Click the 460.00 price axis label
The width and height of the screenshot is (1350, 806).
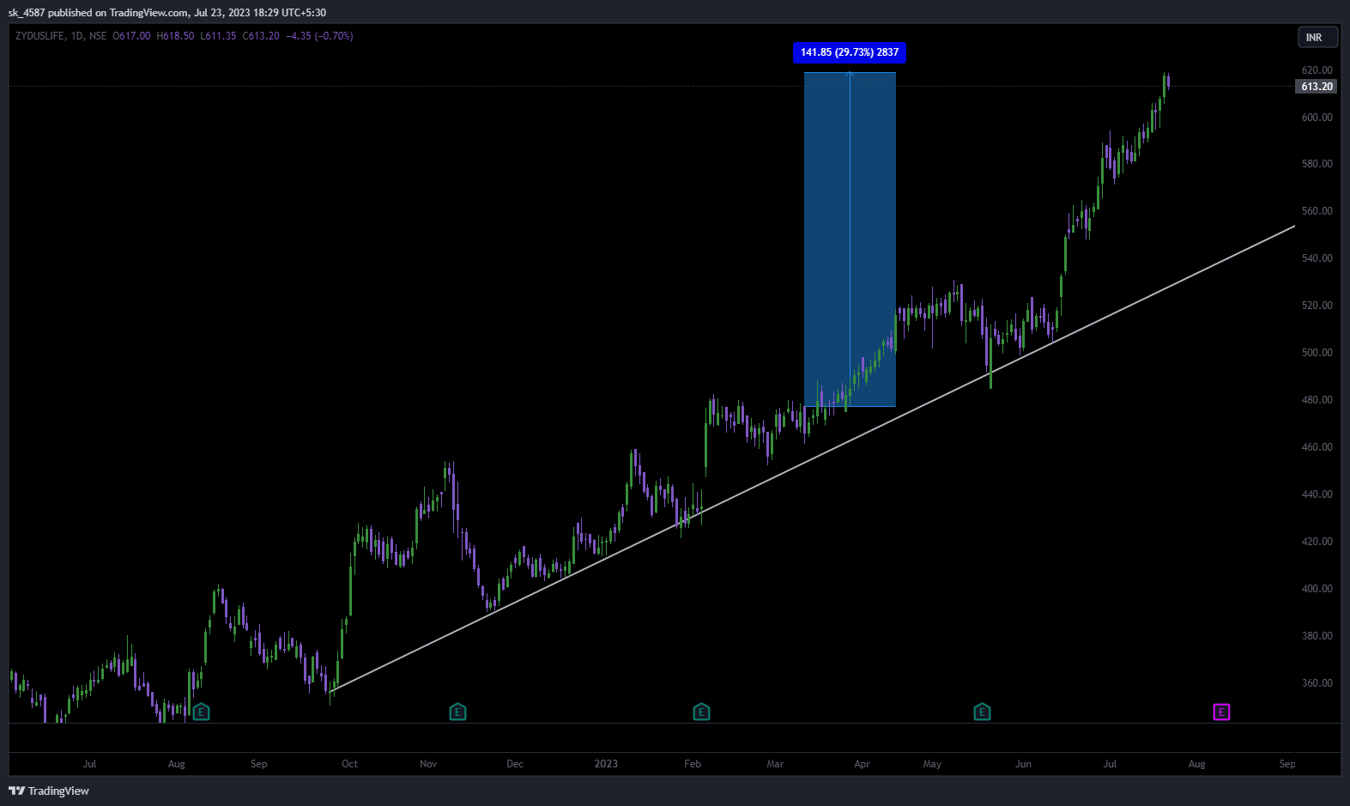(1317, 447)
